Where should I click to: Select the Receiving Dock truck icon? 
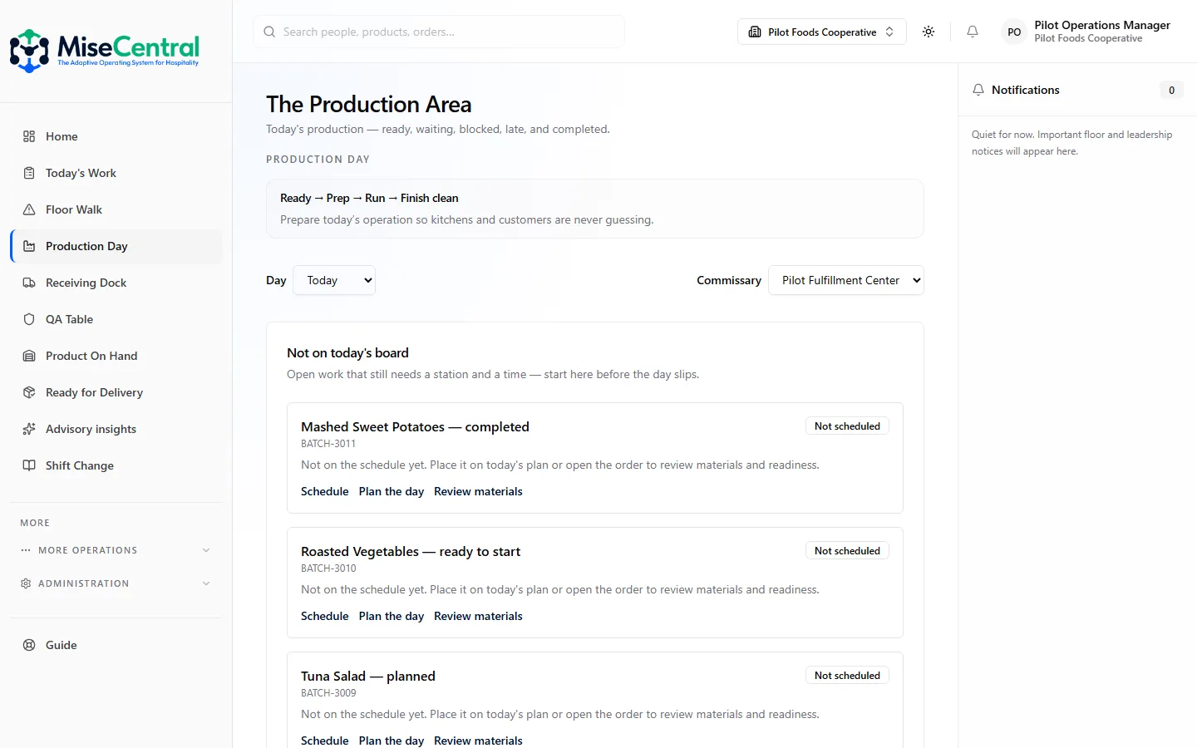click(x=29, y=283)
